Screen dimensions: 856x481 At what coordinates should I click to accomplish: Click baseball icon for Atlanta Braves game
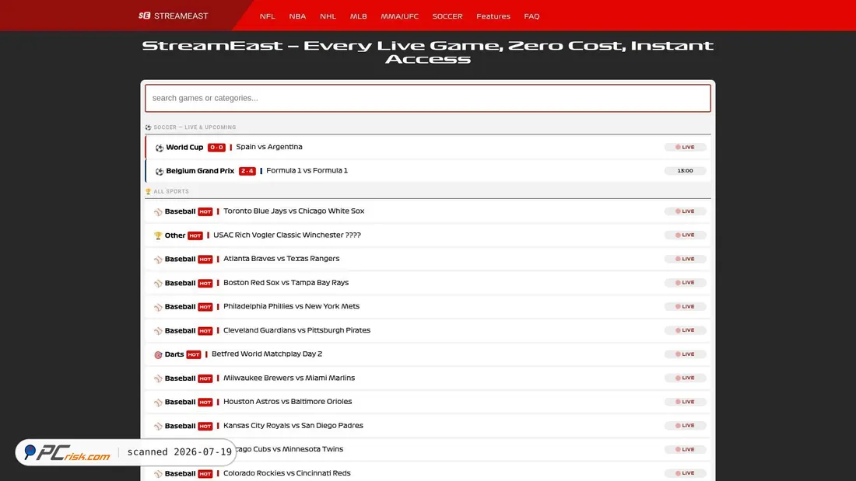(x=158, y=260)
